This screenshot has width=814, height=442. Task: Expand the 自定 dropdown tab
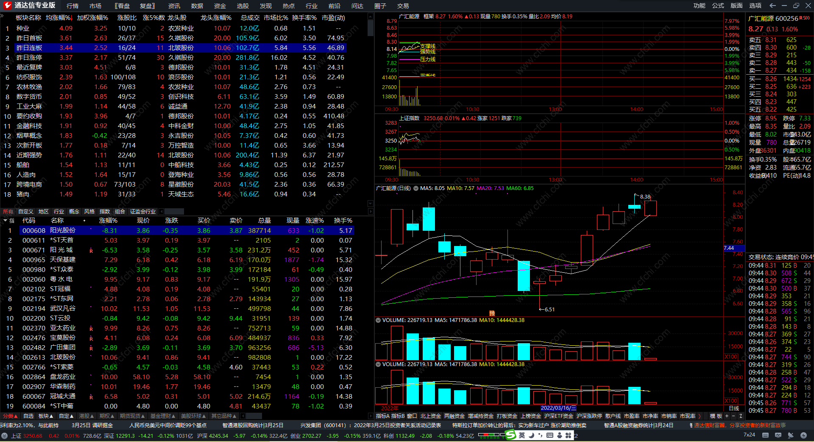pos(66,416)
